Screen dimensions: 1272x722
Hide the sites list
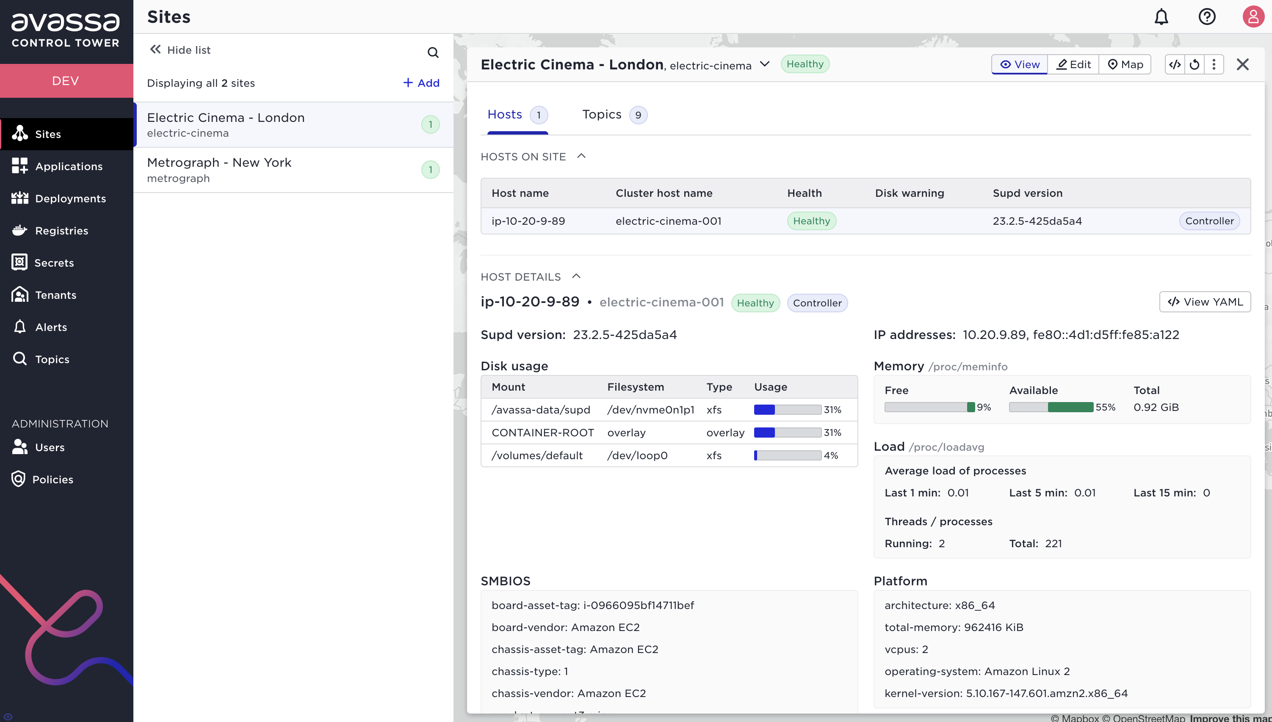click(180, 50)
